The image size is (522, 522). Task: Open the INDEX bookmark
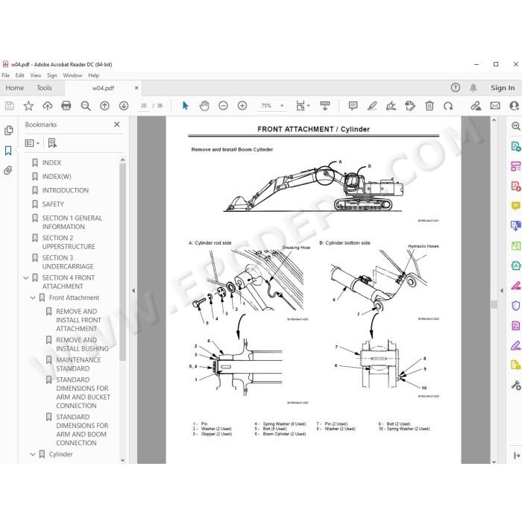click(x=51, y=163)
